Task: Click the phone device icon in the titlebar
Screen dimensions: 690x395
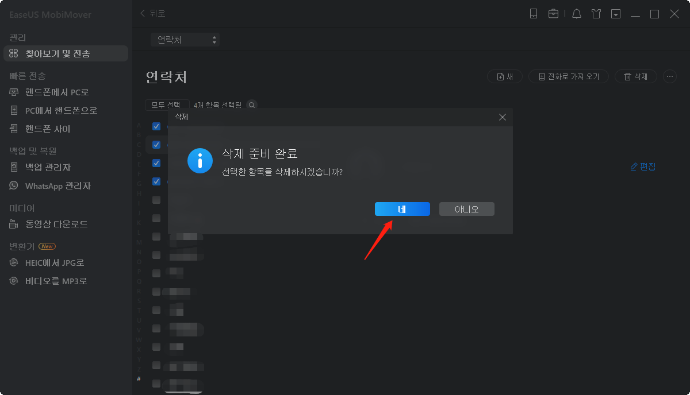Action: 533,13
